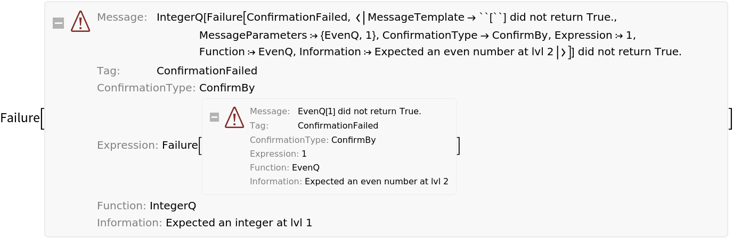Collapse the nested EvenQ Failure box
The width and height of the screenshot is (733, 238).
(x=214, y=117)
